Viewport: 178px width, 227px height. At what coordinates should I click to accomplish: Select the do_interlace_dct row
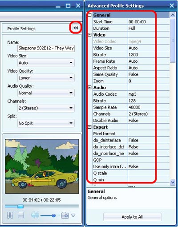(131, 147)
